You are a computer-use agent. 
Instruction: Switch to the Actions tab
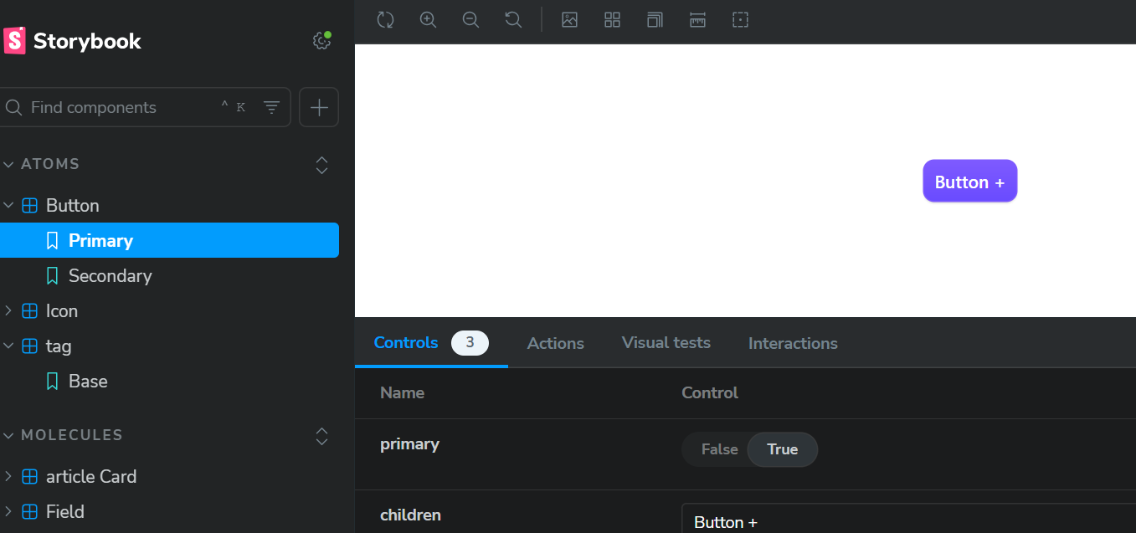click(555, 343)
